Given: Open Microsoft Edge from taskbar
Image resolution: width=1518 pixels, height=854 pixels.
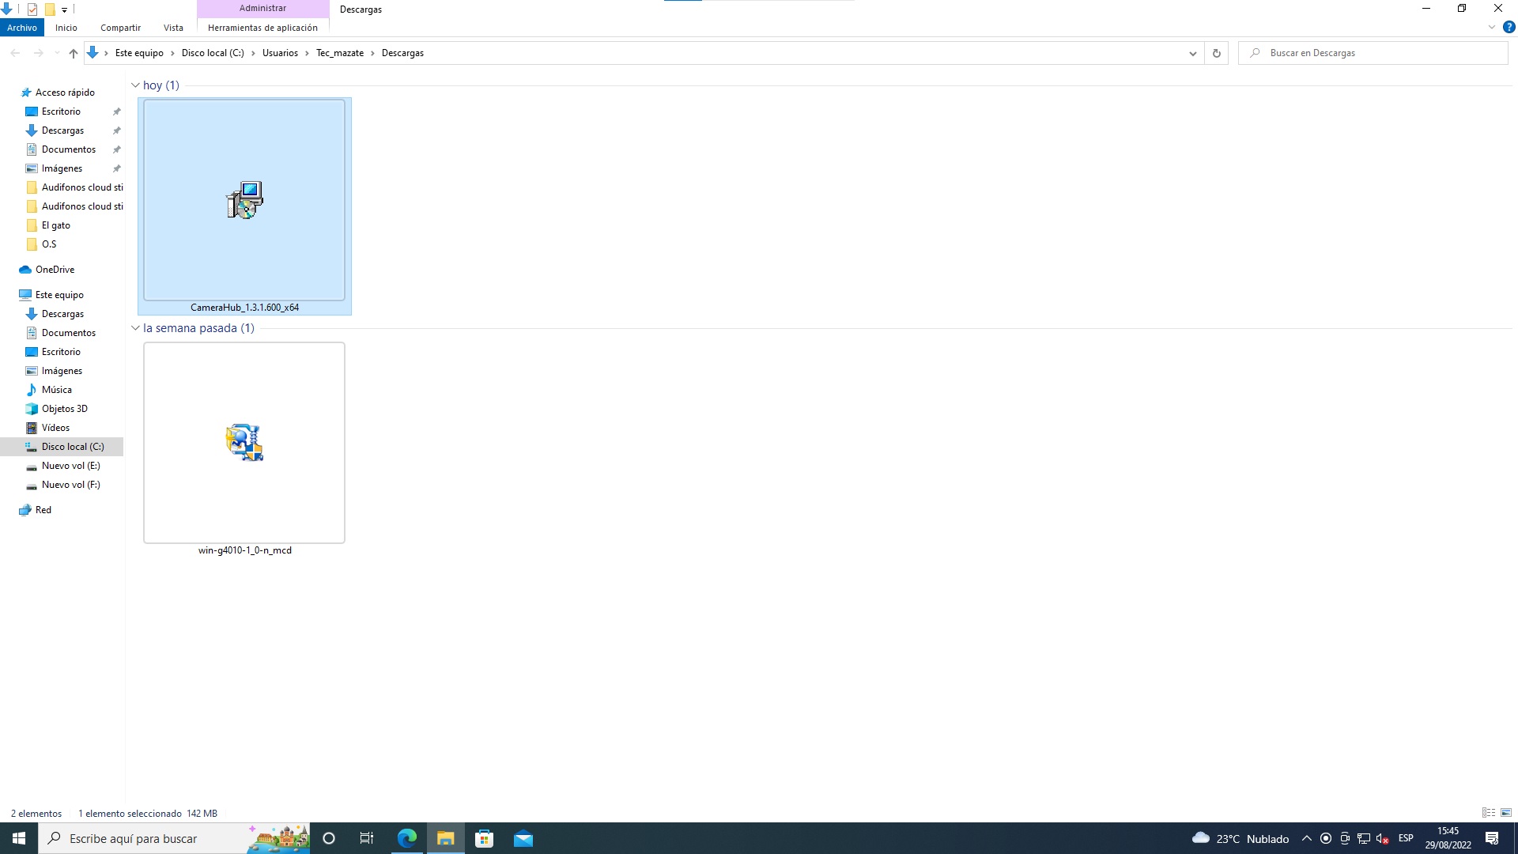Looking at the screenshot, I should coord(407,838).
